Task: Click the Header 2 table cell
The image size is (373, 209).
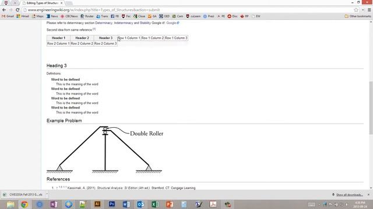Action: (x=82, y=38)
